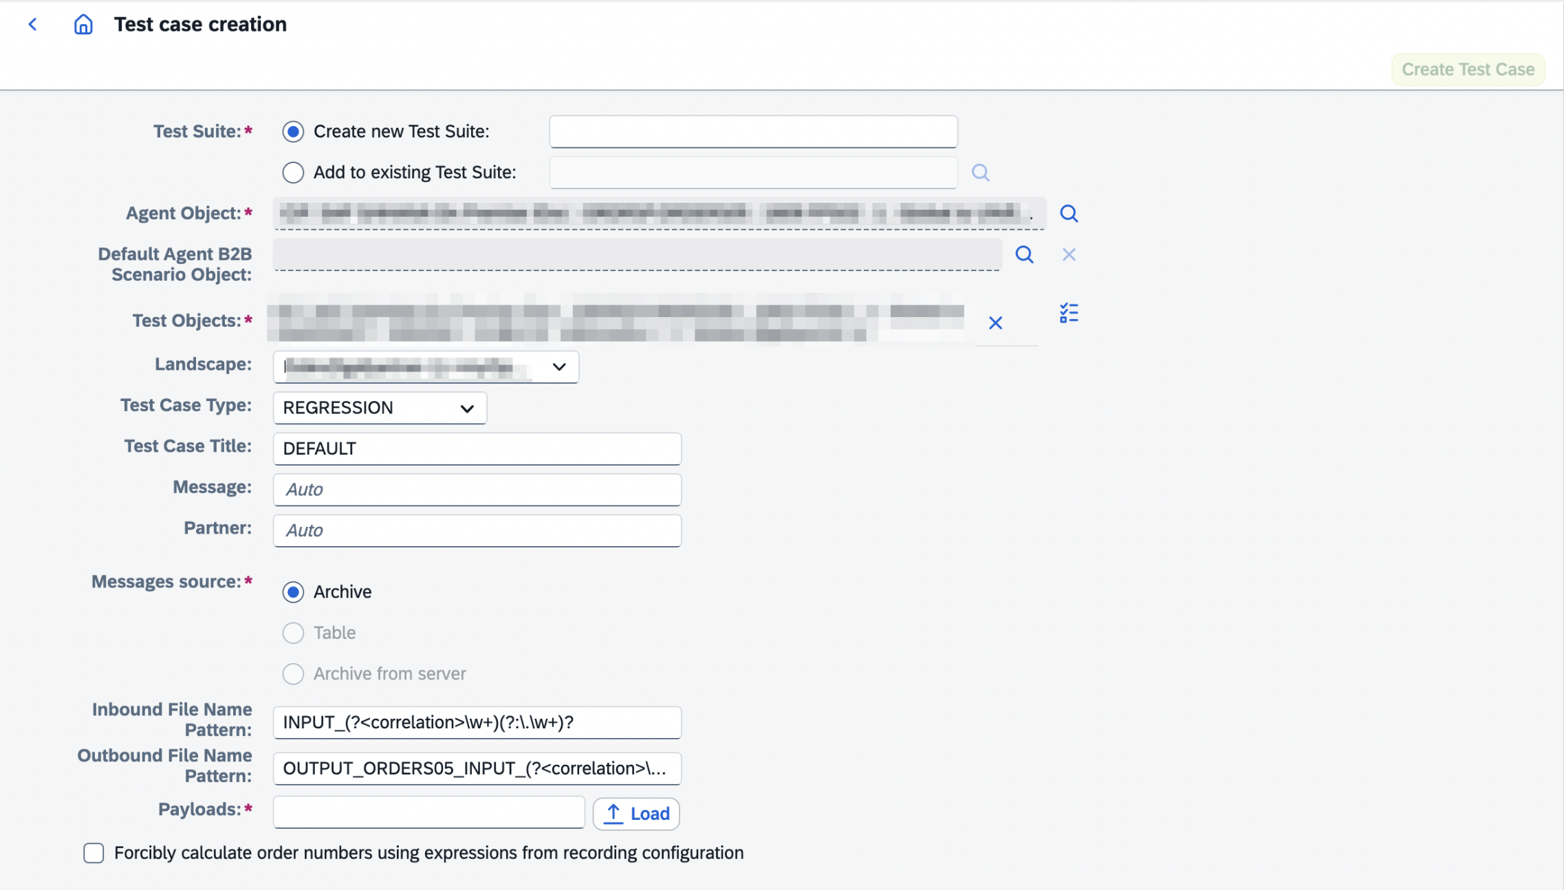This screenshot has width=1564, height=890.
Task: Focus the new Test Suite name field
Action: [x=753, y=131]
